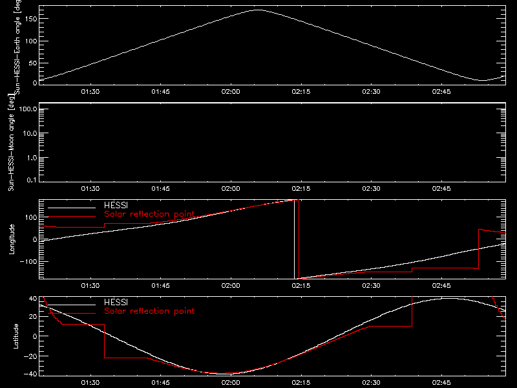The image size is (517, 388).
Task: Click the -100 tick on Longitude axis
Action: tap(28, 262)
